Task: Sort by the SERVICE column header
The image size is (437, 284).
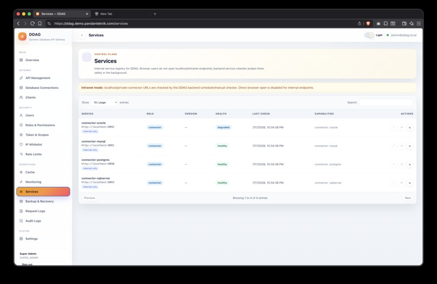Action: click(87, 114)
